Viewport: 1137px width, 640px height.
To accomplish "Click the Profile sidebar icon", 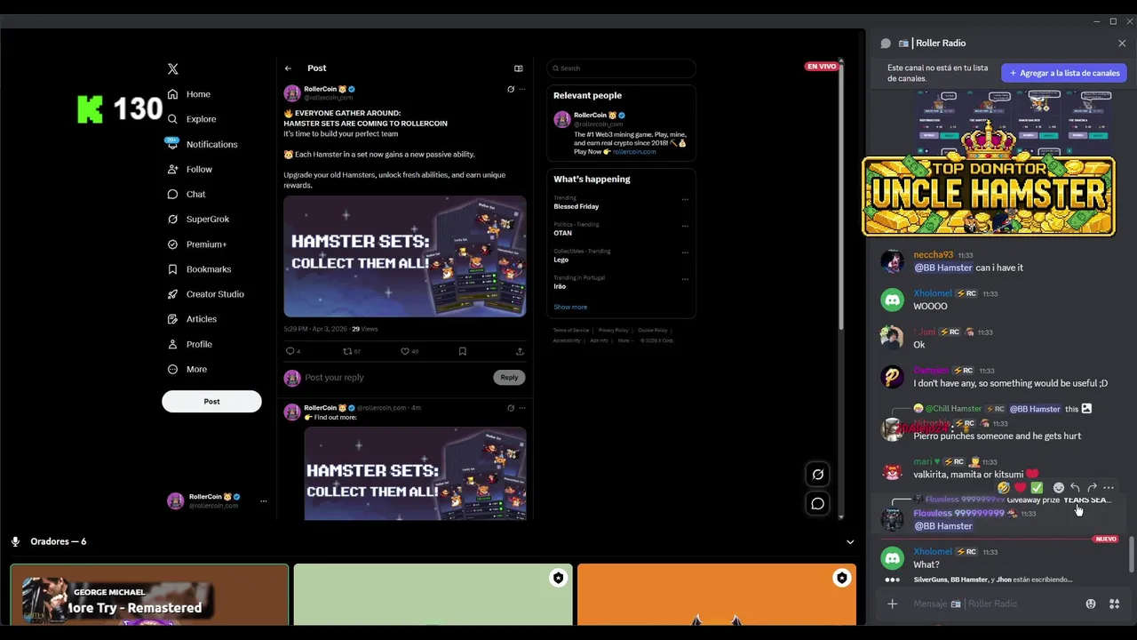I will (x=172, y=344).
